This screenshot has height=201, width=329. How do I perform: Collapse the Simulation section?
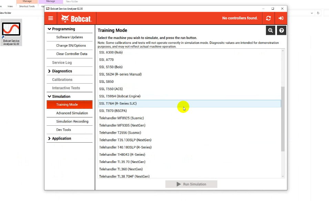coord(70,96)
